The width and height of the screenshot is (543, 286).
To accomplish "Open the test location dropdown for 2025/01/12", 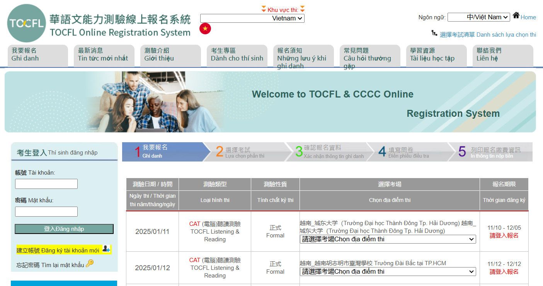I will pos(388,272).
